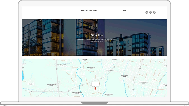The image size is (189, 106).
Task: Click the white info bubble above the pin
Action: point(95,84)
